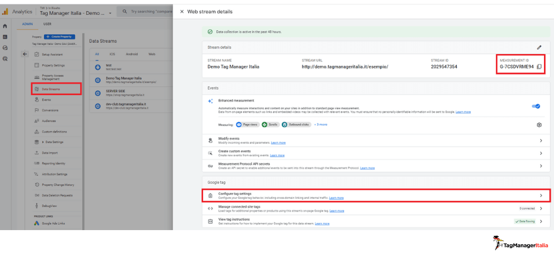Open Learn more for Manage connected site tags

click(337, 211)
